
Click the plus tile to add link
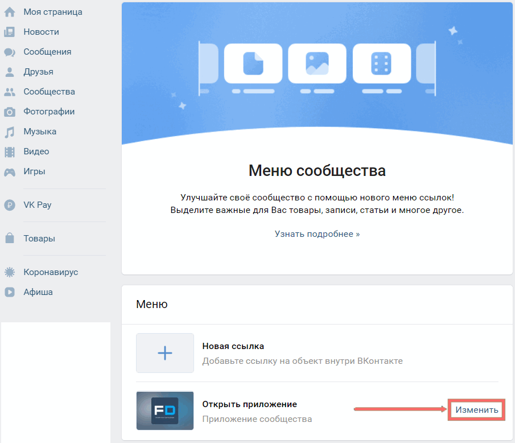click(x=165, y=353)
